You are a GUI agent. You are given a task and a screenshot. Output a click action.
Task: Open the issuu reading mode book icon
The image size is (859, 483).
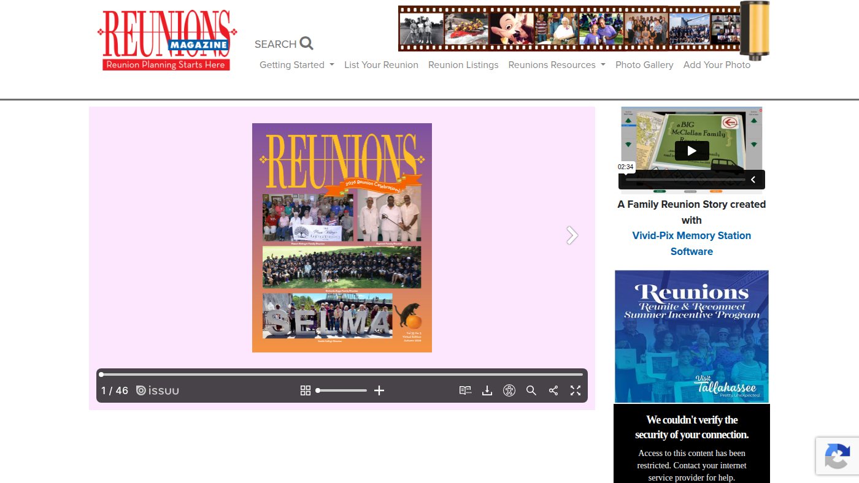(x=465, y=390)
